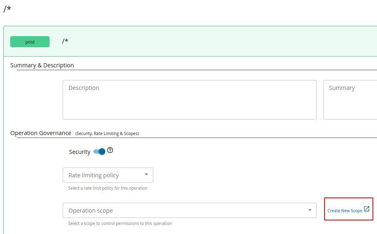Image resolution: width=377 pixels, height=234 pixels.
Task: Collapse the post /* operation path label
Action: click(65, 41)
